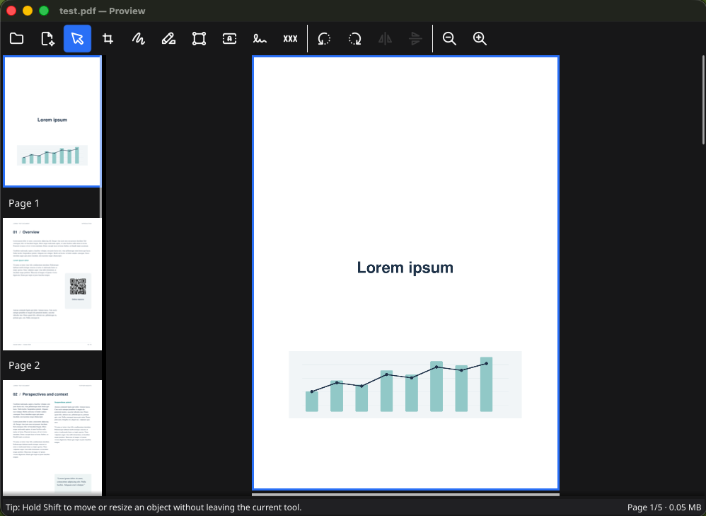This screenshot has width=706, height=516.
Task: Click the 'Page 2' sidebar label
Action: 24,365
